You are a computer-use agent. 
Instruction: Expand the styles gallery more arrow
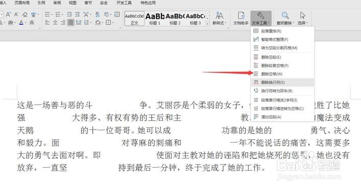[207, 23]
